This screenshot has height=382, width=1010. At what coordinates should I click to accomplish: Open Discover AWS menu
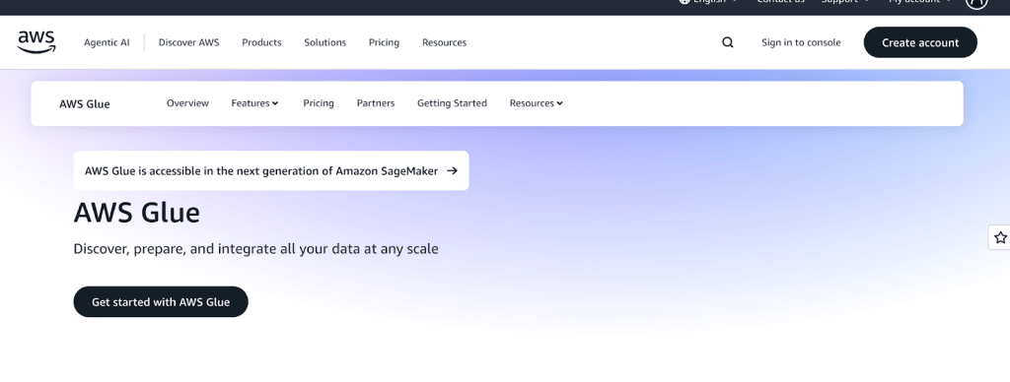[x=188, y=42]
